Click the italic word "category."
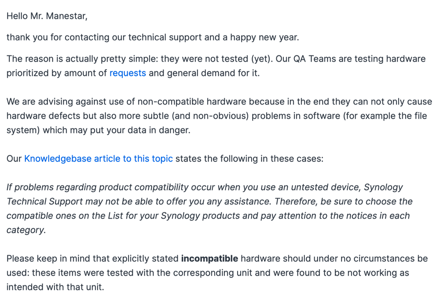The height and width of the screenshot is (300, 440). [x=26, y=230]
